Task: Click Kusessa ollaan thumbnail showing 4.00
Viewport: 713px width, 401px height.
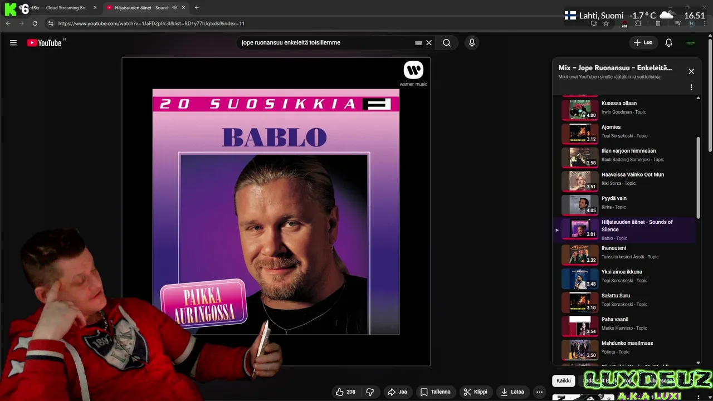Action: pyautogui.click(x=580, y=109)
